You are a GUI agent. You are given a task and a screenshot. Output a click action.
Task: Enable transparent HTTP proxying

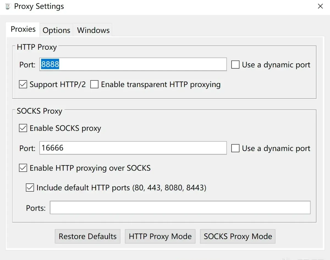(94, 84)
